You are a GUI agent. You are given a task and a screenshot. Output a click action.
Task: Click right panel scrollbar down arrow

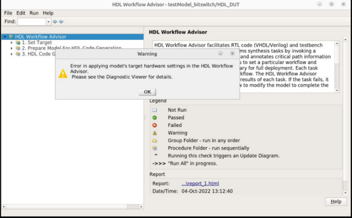346,193
